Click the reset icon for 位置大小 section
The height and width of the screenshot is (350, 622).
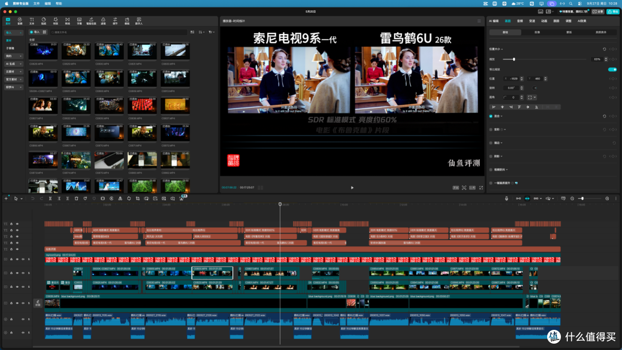click(x=605, y=49)
